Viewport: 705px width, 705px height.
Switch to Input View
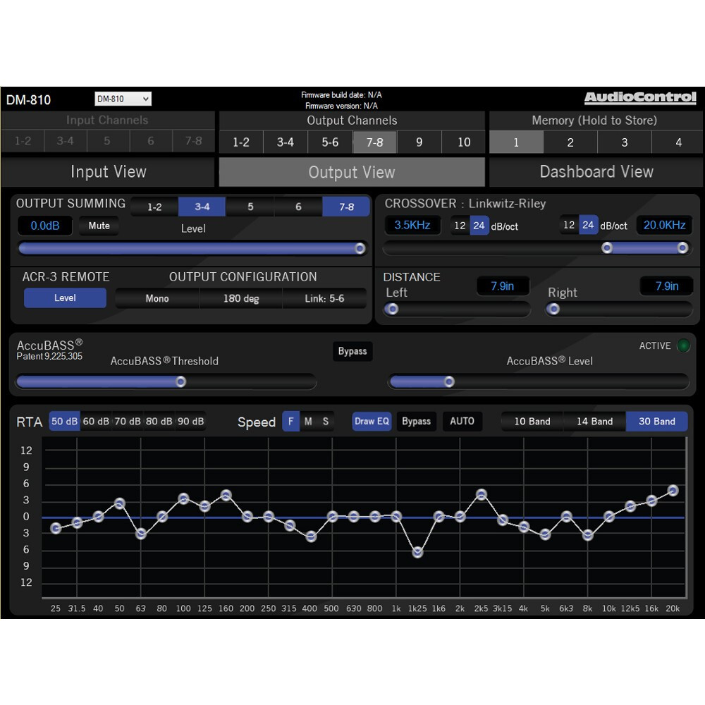(108, 172)
